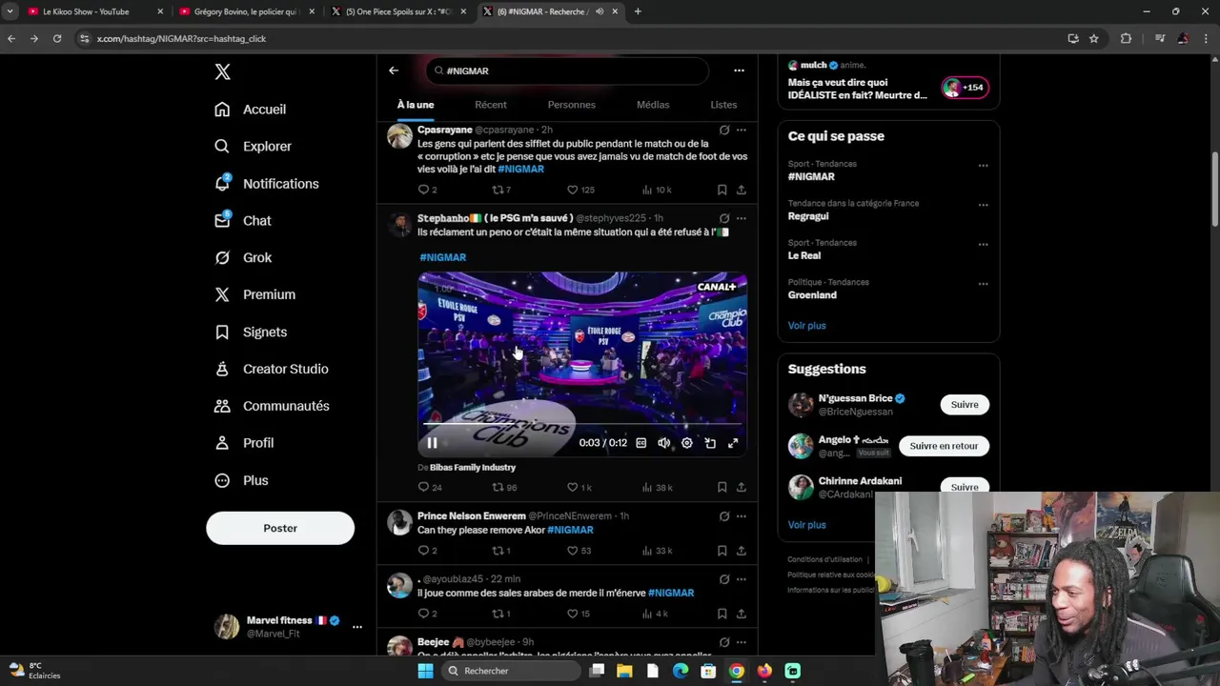Open Plus more options menu
This screenshot has width=1220, height=686.
242,480
